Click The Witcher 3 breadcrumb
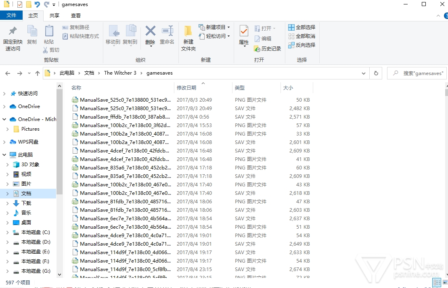 (x=120, y=73)
